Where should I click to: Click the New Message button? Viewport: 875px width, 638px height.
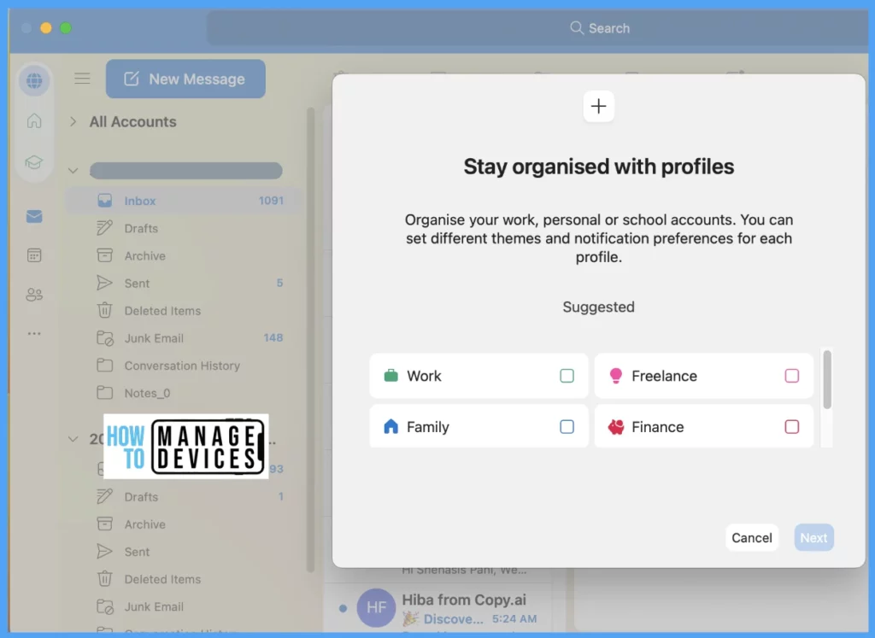(185, 79)
